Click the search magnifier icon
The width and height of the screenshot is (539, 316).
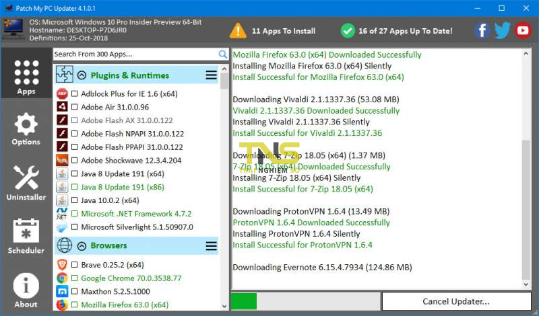pos(223,54)
